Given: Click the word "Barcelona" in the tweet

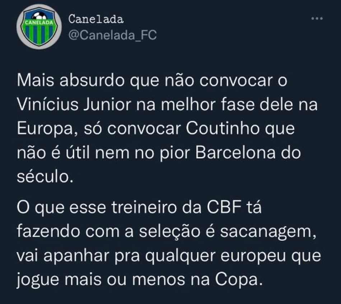Looking at the screenshot, I should (x=235, y=153).
